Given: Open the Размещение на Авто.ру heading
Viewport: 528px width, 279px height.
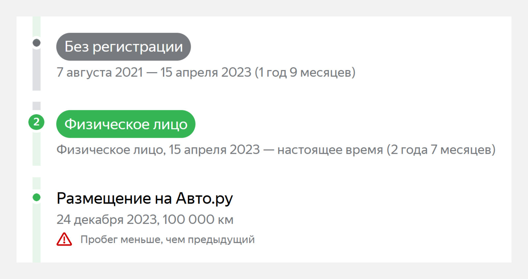Looking at the screenshot, I should (145, 198).
